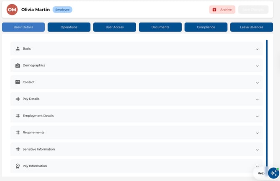Expand the Contact section chevron
Viewport: 280px width, 181px height.
pyautogui.click(x=257, y=83)
